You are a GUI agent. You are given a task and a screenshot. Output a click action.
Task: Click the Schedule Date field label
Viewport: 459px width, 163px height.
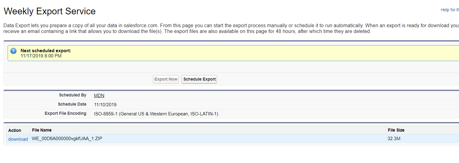pos(72,104)
